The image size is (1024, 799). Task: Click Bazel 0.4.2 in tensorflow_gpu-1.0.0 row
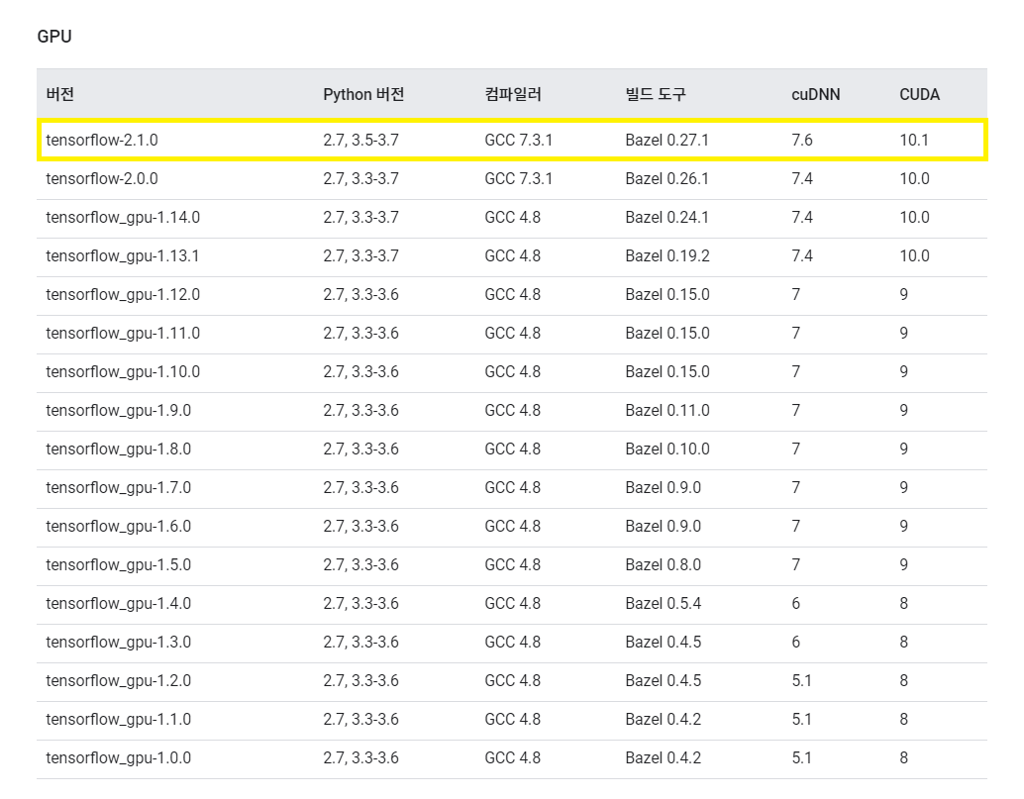tap(663, 755)
